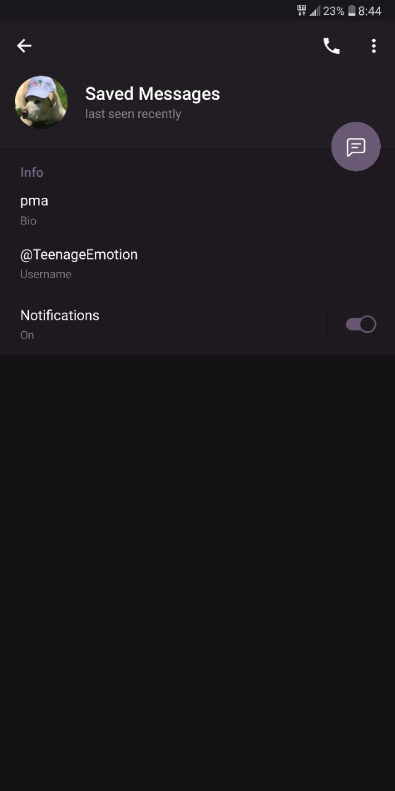Tap the signal strength bars icon
Viewport: 395px width, 791px height.
[315, 11]
